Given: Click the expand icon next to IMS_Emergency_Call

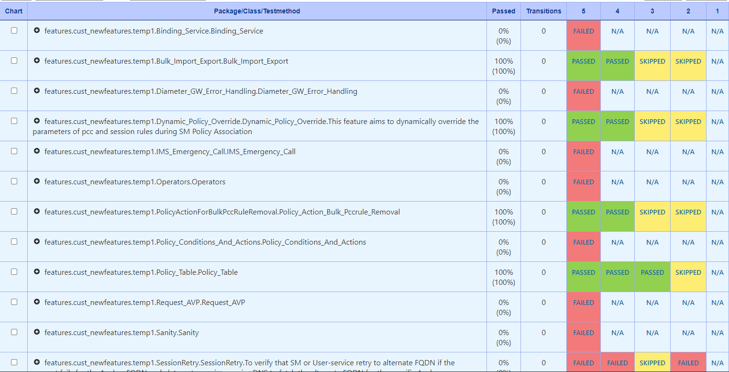Looking at the screenshot, I should click(x=37, y=151).
